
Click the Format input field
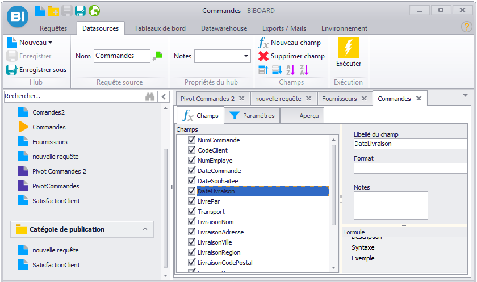tap(410, 168)
